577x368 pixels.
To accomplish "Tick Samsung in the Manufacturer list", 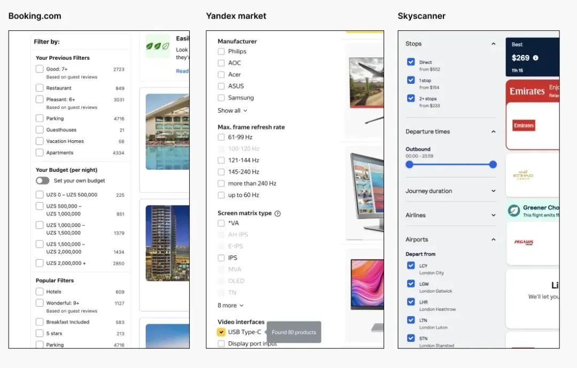I will (221, 98).
